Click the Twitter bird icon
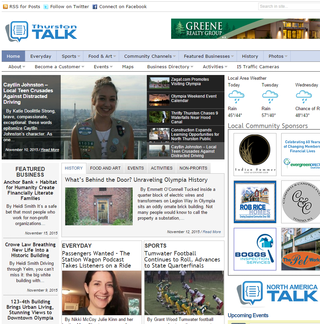320x324 pixels. coord(46,7)
